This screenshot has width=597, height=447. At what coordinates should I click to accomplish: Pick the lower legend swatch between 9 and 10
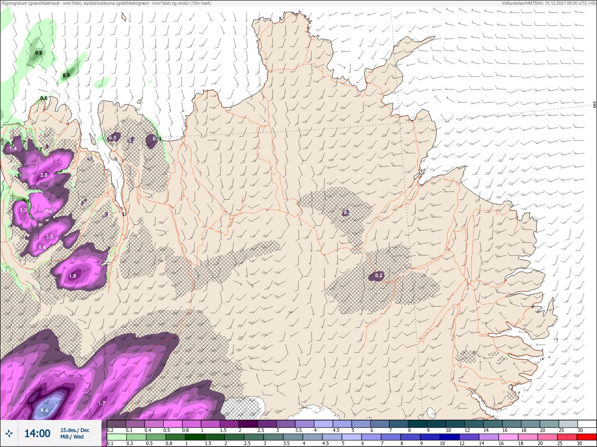(x=430, y=437)
